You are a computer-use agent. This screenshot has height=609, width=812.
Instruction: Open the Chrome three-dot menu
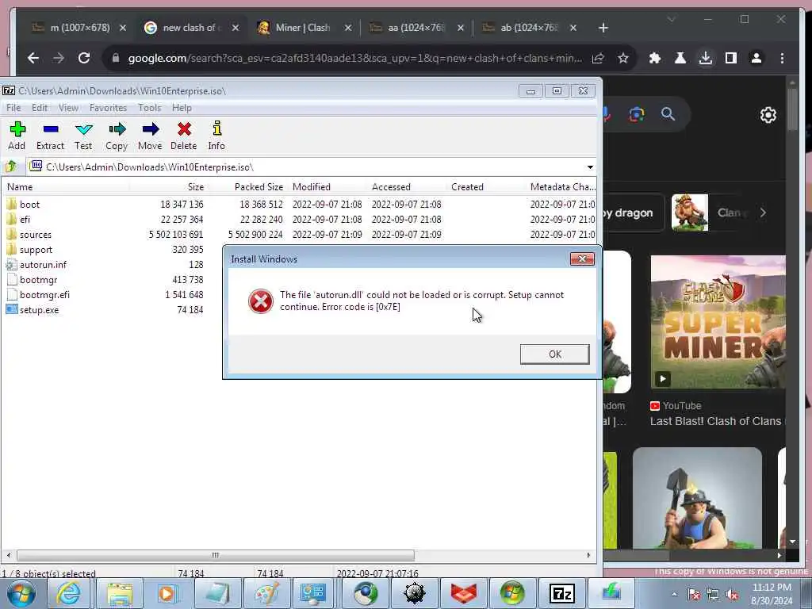click(782, 58)
